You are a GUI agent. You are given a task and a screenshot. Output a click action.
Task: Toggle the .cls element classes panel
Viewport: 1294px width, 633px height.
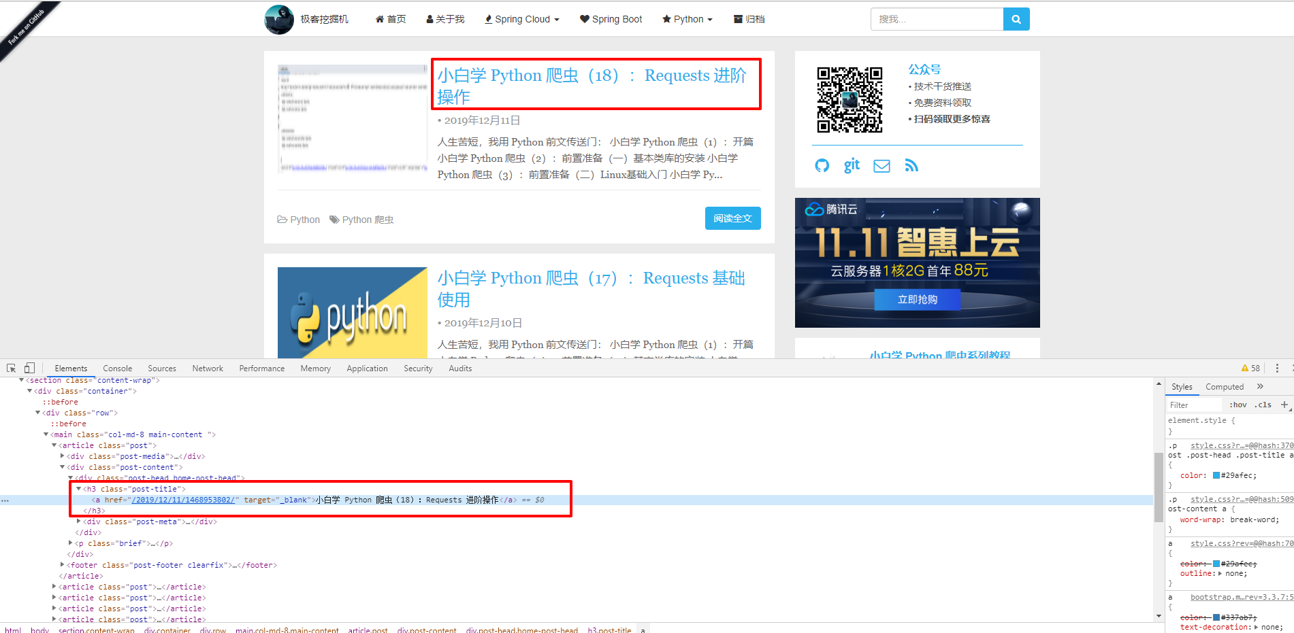1263,405
